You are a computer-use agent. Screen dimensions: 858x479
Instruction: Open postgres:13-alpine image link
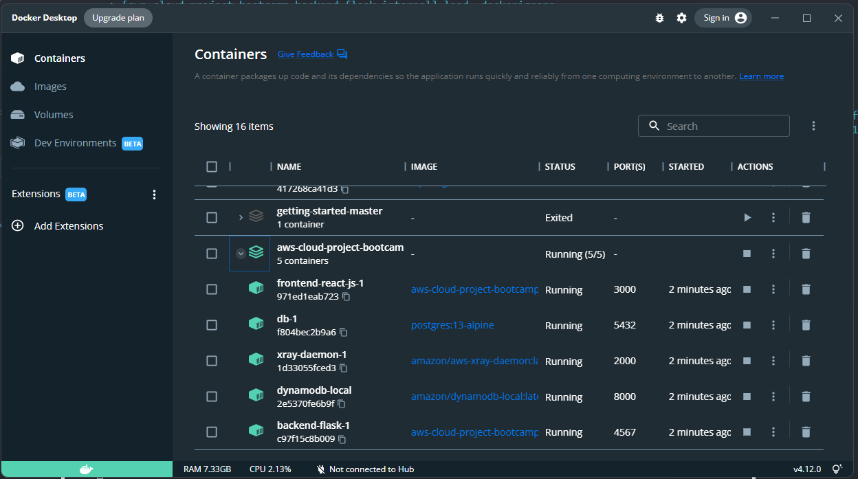452,325
